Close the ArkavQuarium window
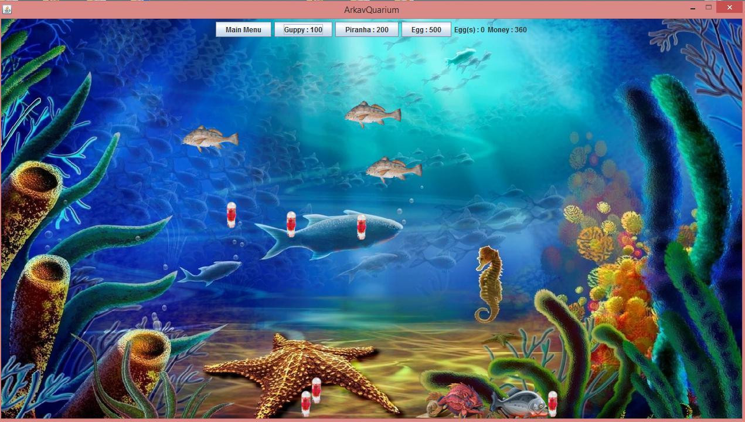The image size is (745, 422). (730, 8)
